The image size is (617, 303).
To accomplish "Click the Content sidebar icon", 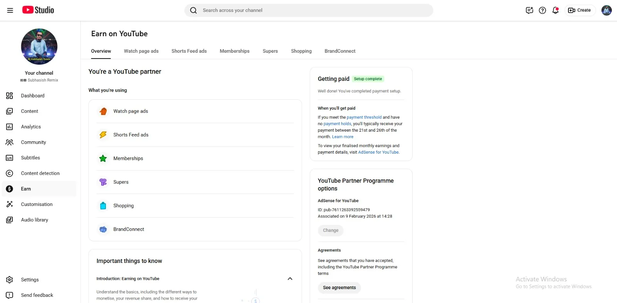I will [x=10, y=111].
